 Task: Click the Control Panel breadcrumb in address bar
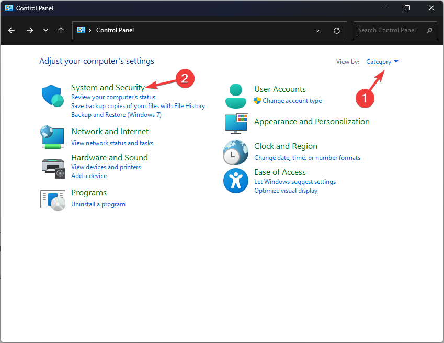coord(115,30)
